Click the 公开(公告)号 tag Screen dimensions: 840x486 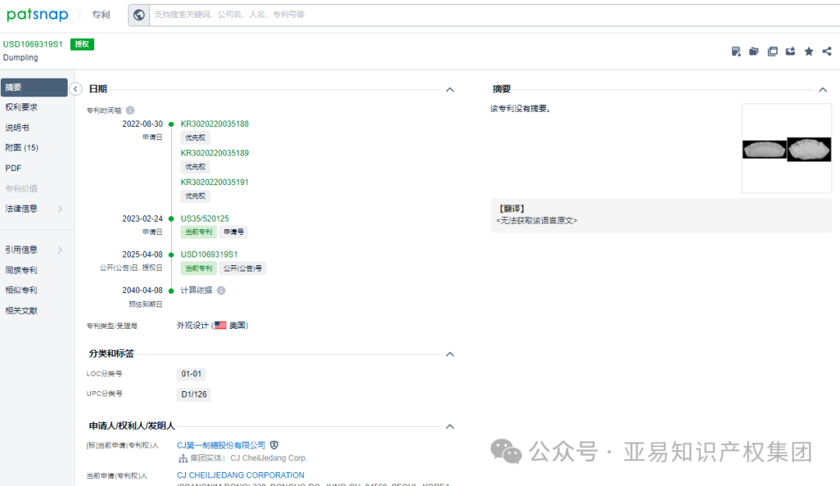(x=243, y=268)
